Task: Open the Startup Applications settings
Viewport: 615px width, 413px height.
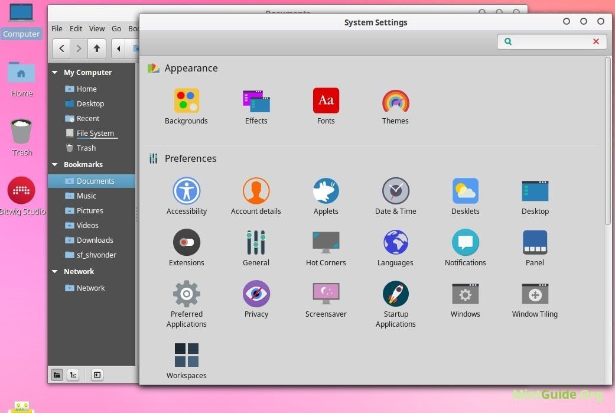Action: click(x=395, y=293)
